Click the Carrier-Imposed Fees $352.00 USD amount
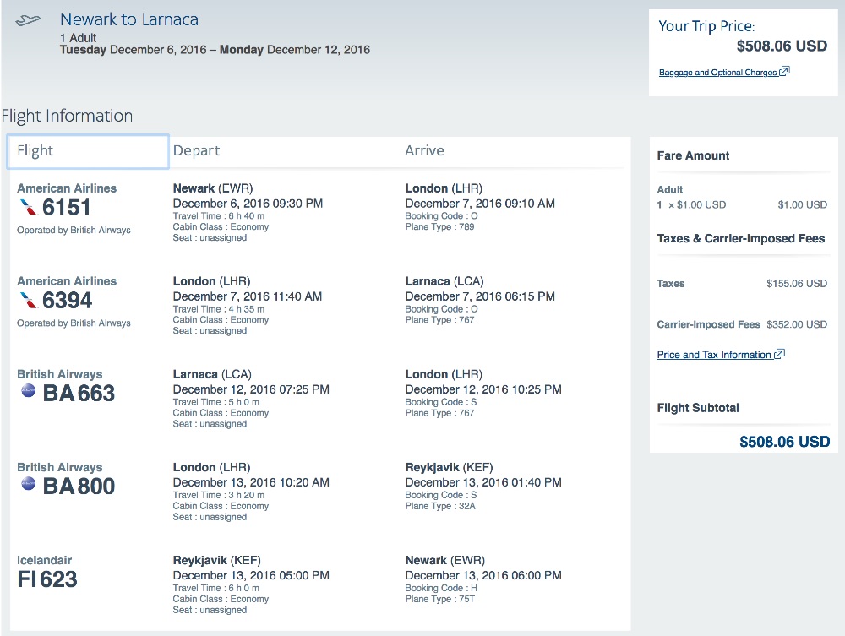 click(796, 324)
